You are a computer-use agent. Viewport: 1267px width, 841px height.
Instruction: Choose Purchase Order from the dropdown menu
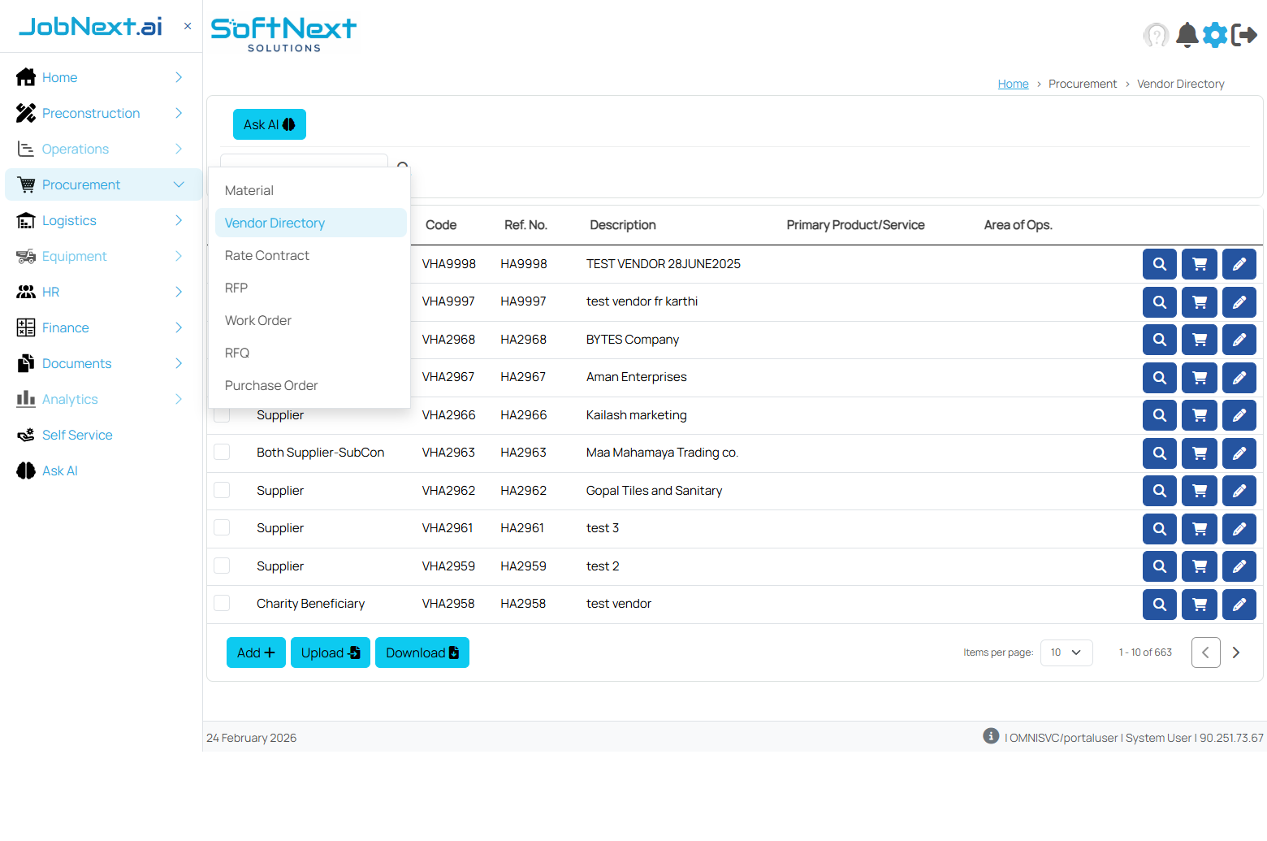pyautogui.click(x=270, y=385)
